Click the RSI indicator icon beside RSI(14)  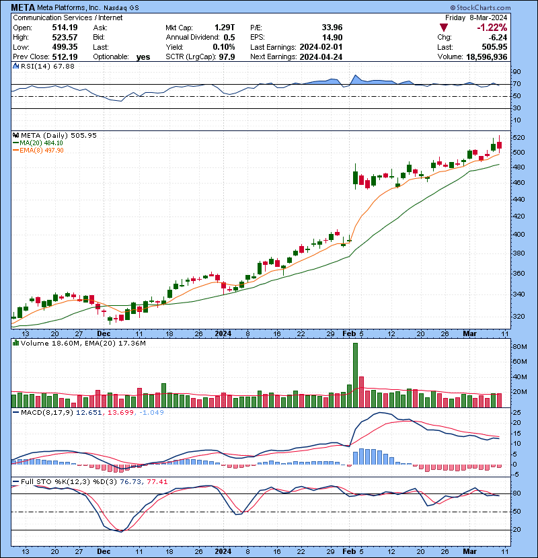15,66
